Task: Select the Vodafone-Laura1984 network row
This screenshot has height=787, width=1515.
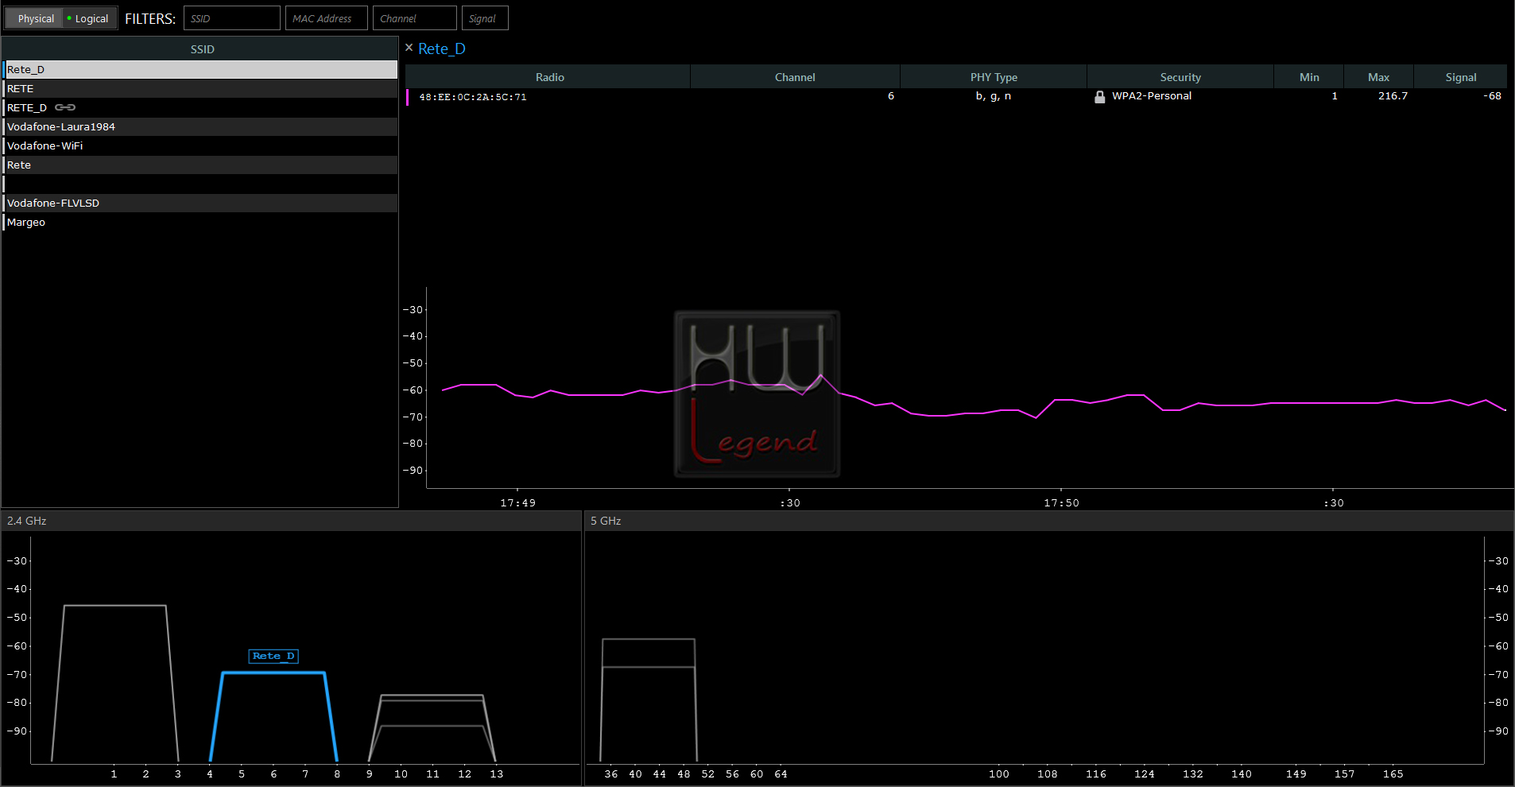Action: pos(200,126)
